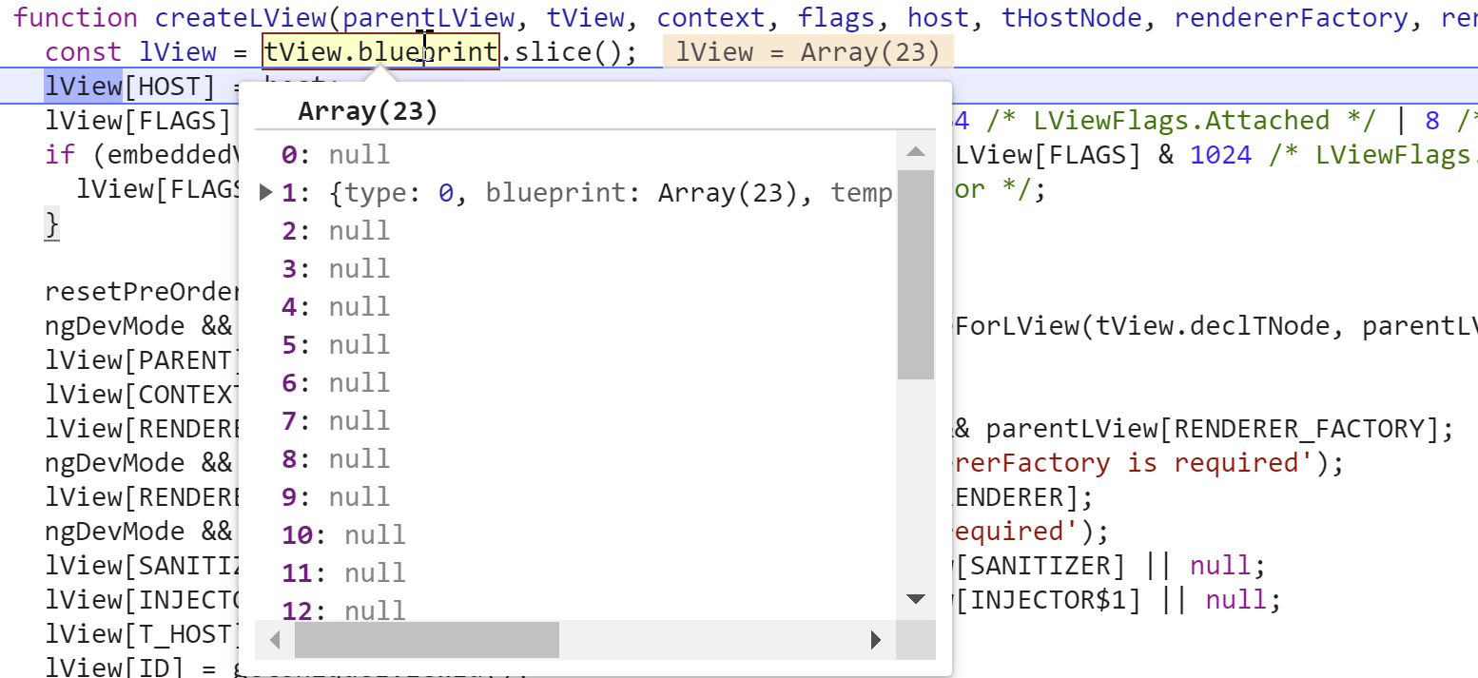The width and height of the screenshot is (1478, 678).
Task: Click 'tView.declTNode' argument
Action: (x=1213, y=326)
